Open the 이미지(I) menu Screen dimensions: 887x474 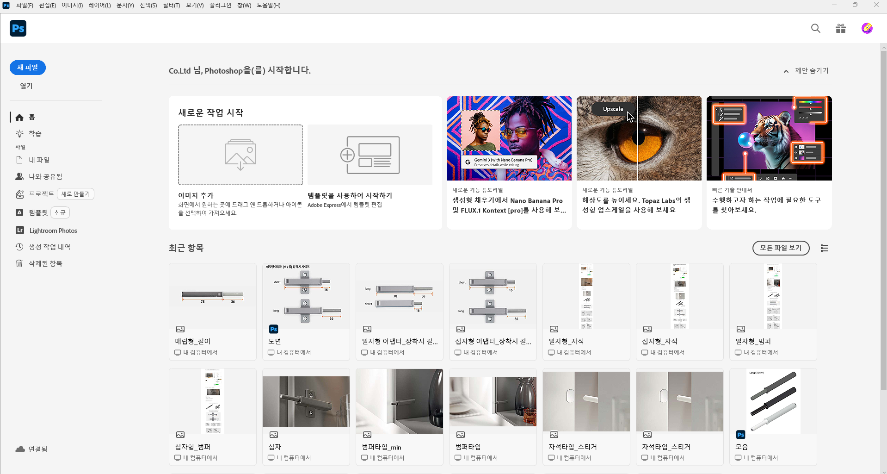click(72, 5)
